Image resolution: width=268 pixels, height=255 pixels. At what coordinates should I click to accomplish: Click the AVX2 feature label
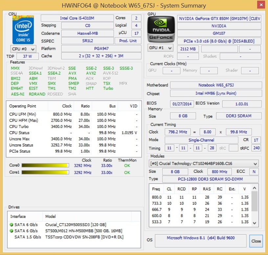(91, 73)
